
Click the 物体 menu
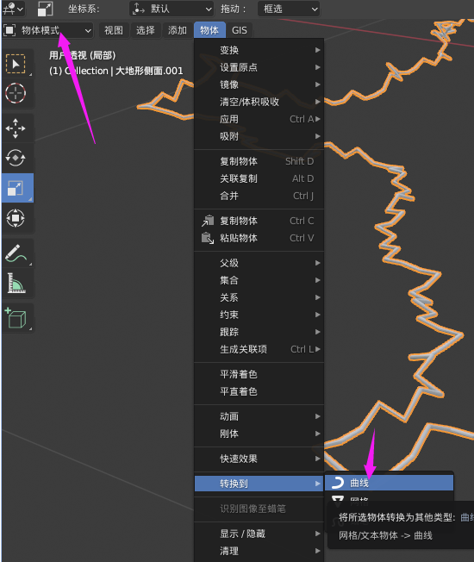[209, 30]
